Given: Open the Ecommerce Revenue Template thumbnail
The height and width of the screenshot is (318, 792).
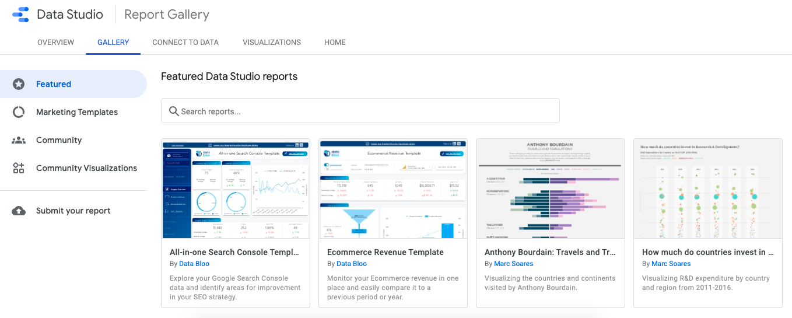Looking at the screenshot, I should click(393, 188).
